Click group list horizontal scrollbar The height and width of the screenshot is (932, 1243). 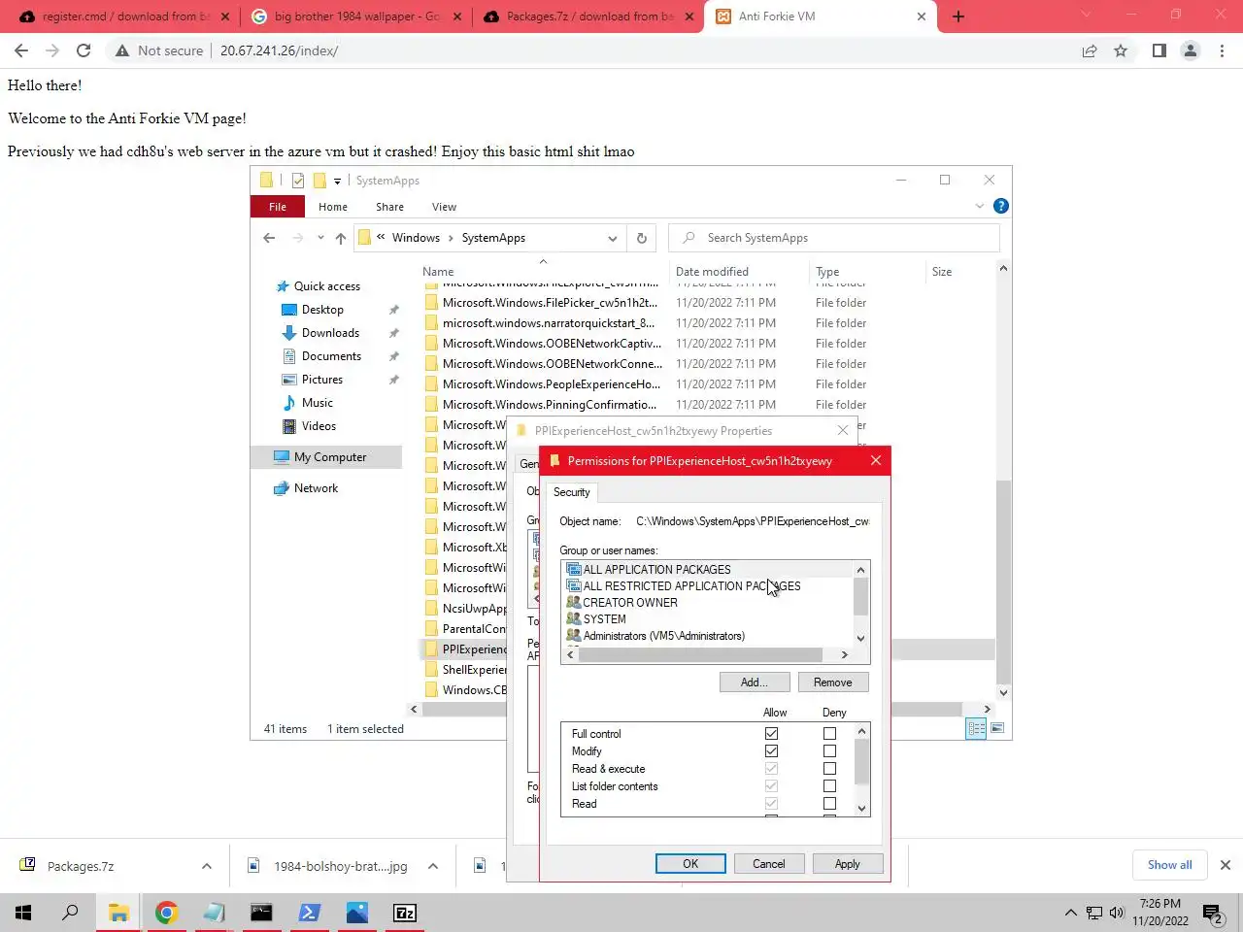[700, 654]
